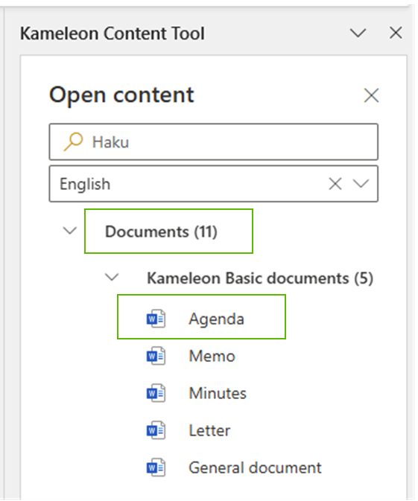Close the Kameleon Content Tool task pane
Image resolution: width=418 pixels, height=501 pixels.
[x=396, y=33]
